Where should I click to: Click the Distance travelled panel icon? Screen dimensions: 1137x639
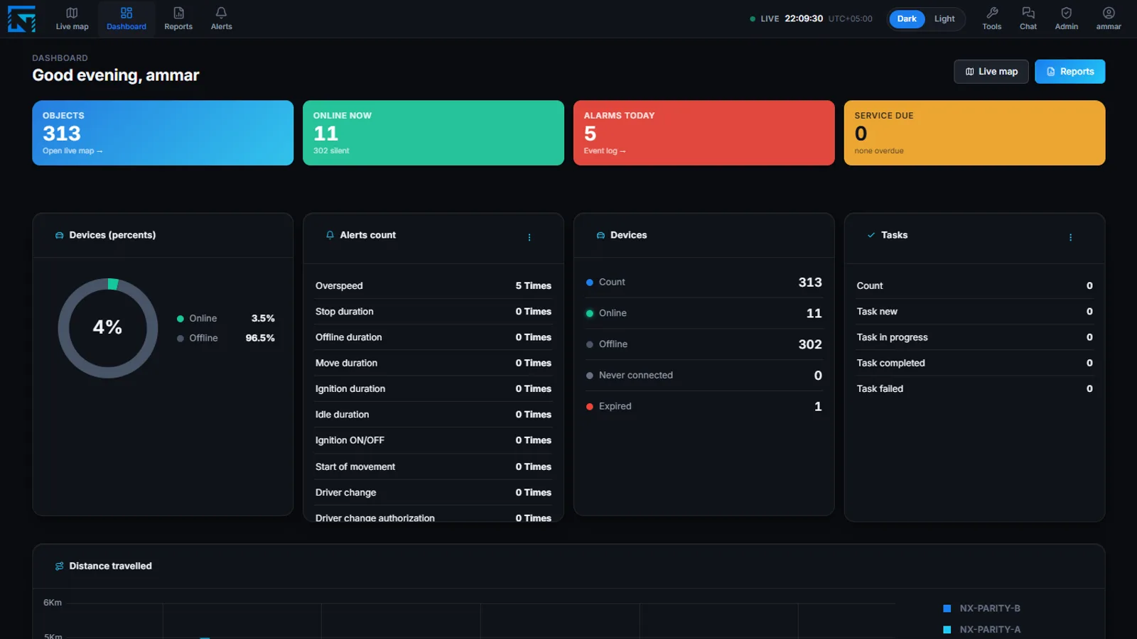click(59, 566)
